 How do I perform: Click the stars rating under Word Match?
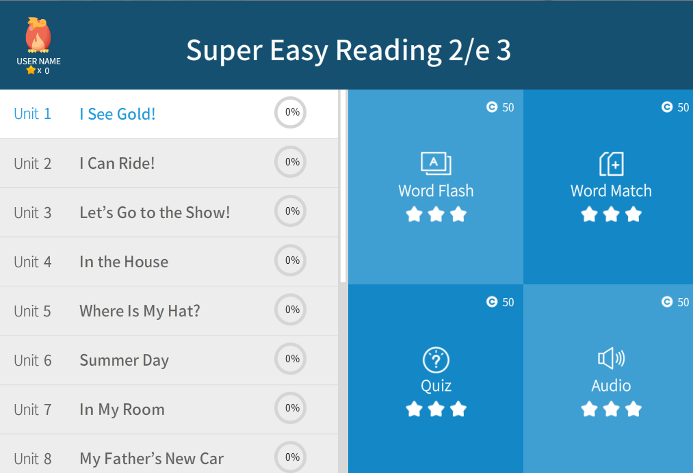tap(611, 215)
